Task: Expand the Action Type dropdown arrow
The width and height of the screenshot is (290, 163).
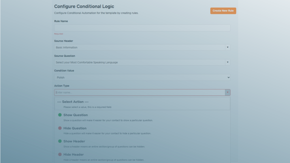Action: (227, 92)
